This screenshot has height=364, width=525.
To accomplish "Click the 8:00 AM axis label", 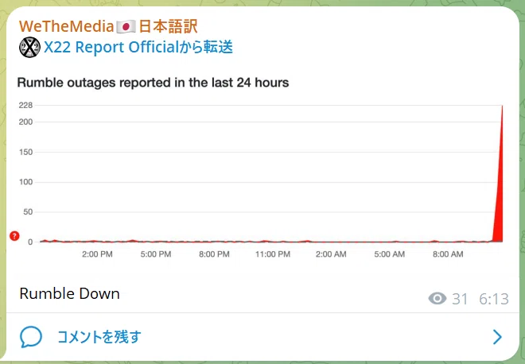I will click(448, 254).
